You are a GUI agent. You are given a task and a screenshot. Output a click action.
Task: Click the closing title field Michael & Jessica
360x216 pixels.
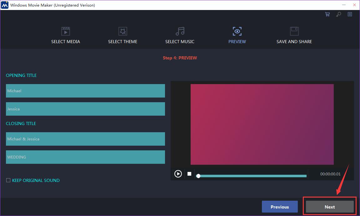coord(85,139)
